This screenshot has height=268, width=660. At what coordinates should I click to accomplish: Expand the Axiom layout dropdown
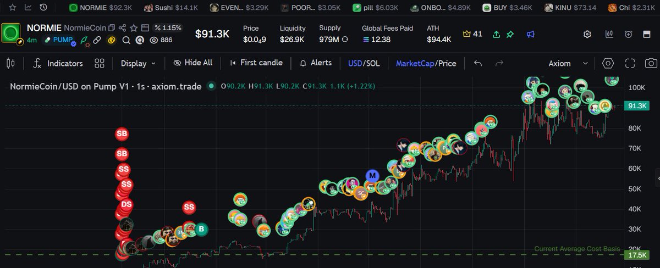click(568, 63)
